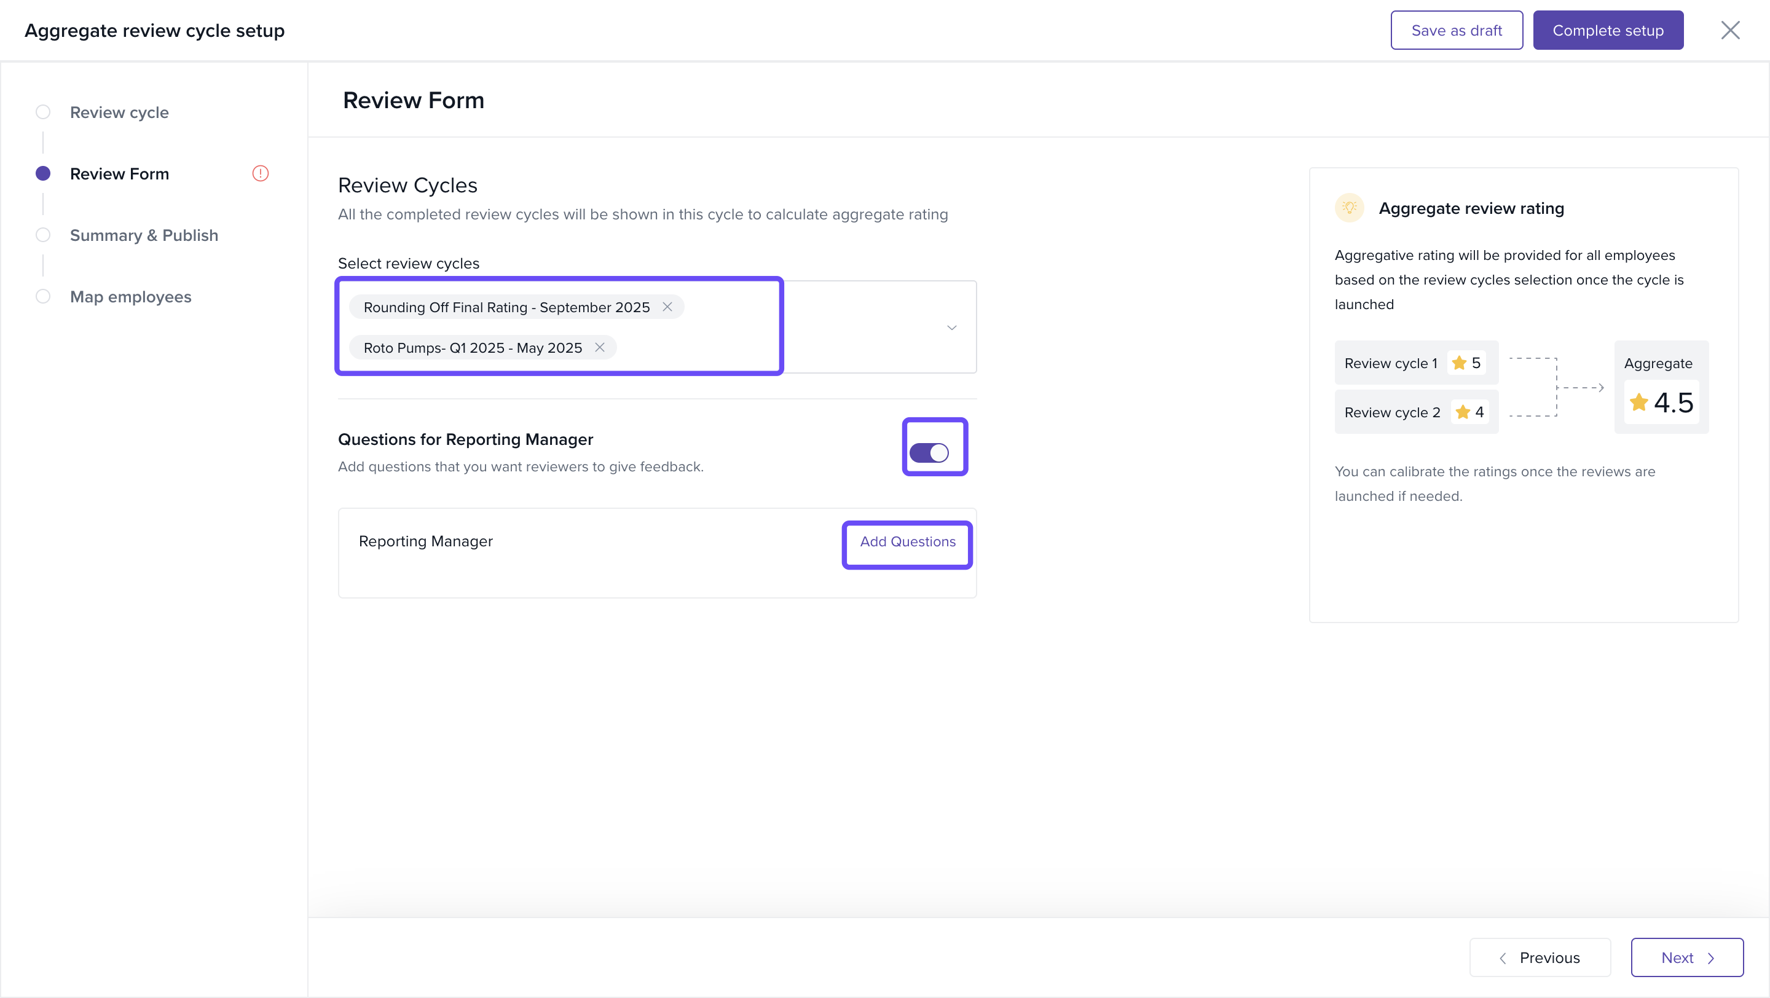Open the Summary & Publish step
The image size is (1770, 998).
tap(144, 235)
